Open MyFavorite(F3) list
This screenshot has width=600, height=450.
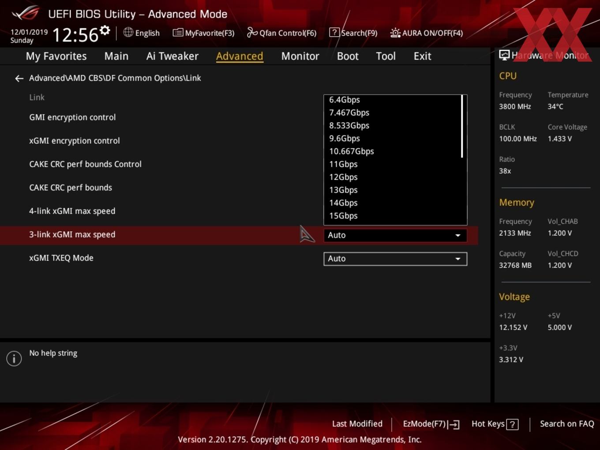203,33
